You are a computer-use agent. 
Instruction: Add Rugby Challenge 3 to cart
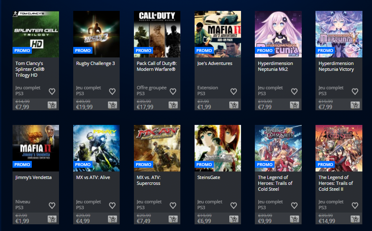click(113, 105)
